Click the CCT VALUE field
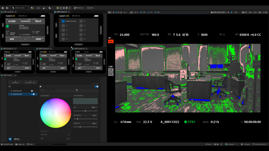269x151 pixels. pos(55,135)
